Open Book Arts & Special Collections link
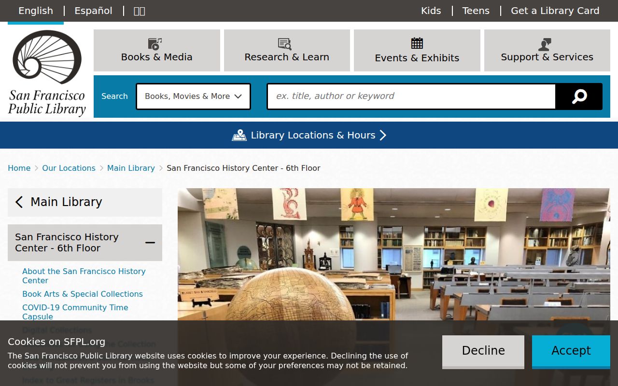The width and height of the screenshot is (618, 386). pos(83,294)
